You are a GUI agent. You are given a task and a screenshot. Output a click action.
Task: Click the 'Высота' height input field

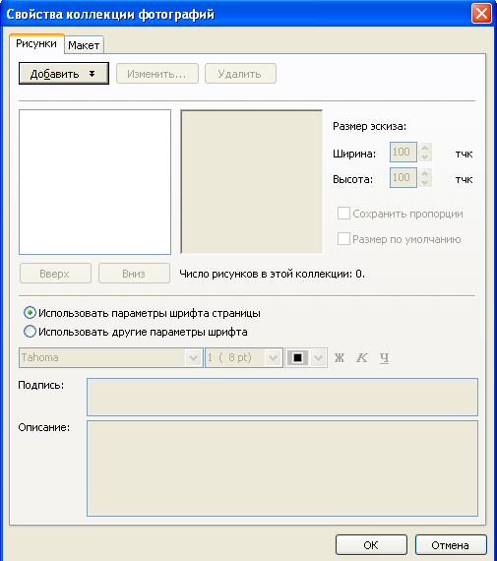(404, 177)
